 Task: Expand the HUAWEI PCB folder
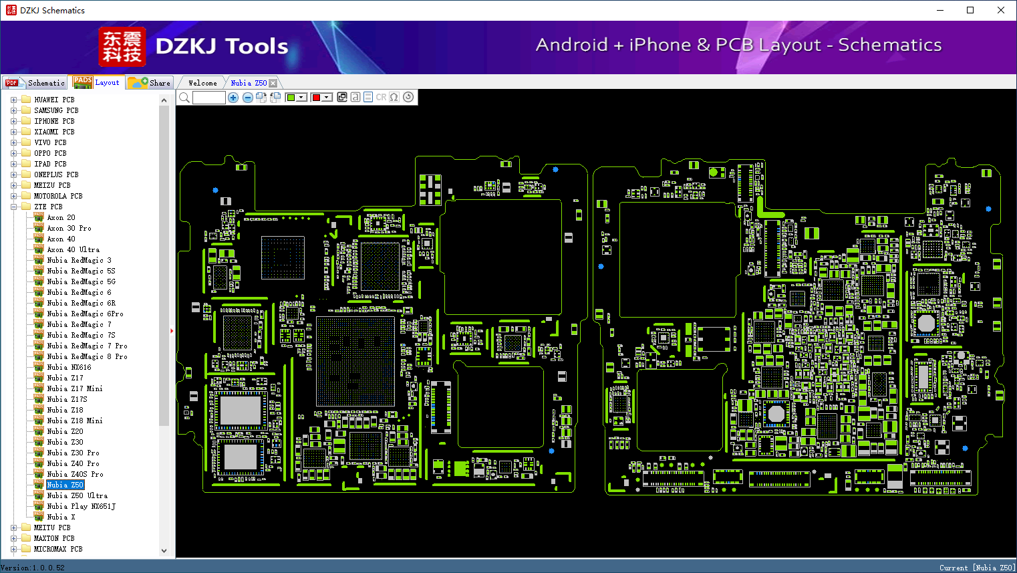(13, 100)
